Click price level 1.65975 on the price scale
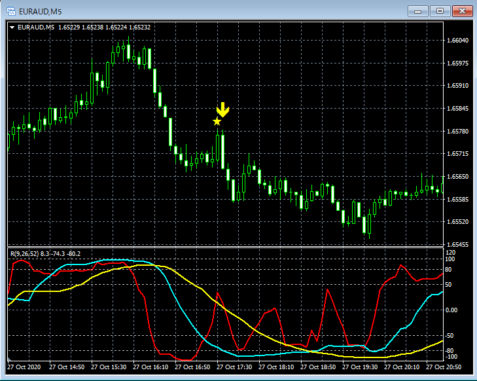Image resolution: width=477 pixels, height=381 pixels. [x=457, y=63]
